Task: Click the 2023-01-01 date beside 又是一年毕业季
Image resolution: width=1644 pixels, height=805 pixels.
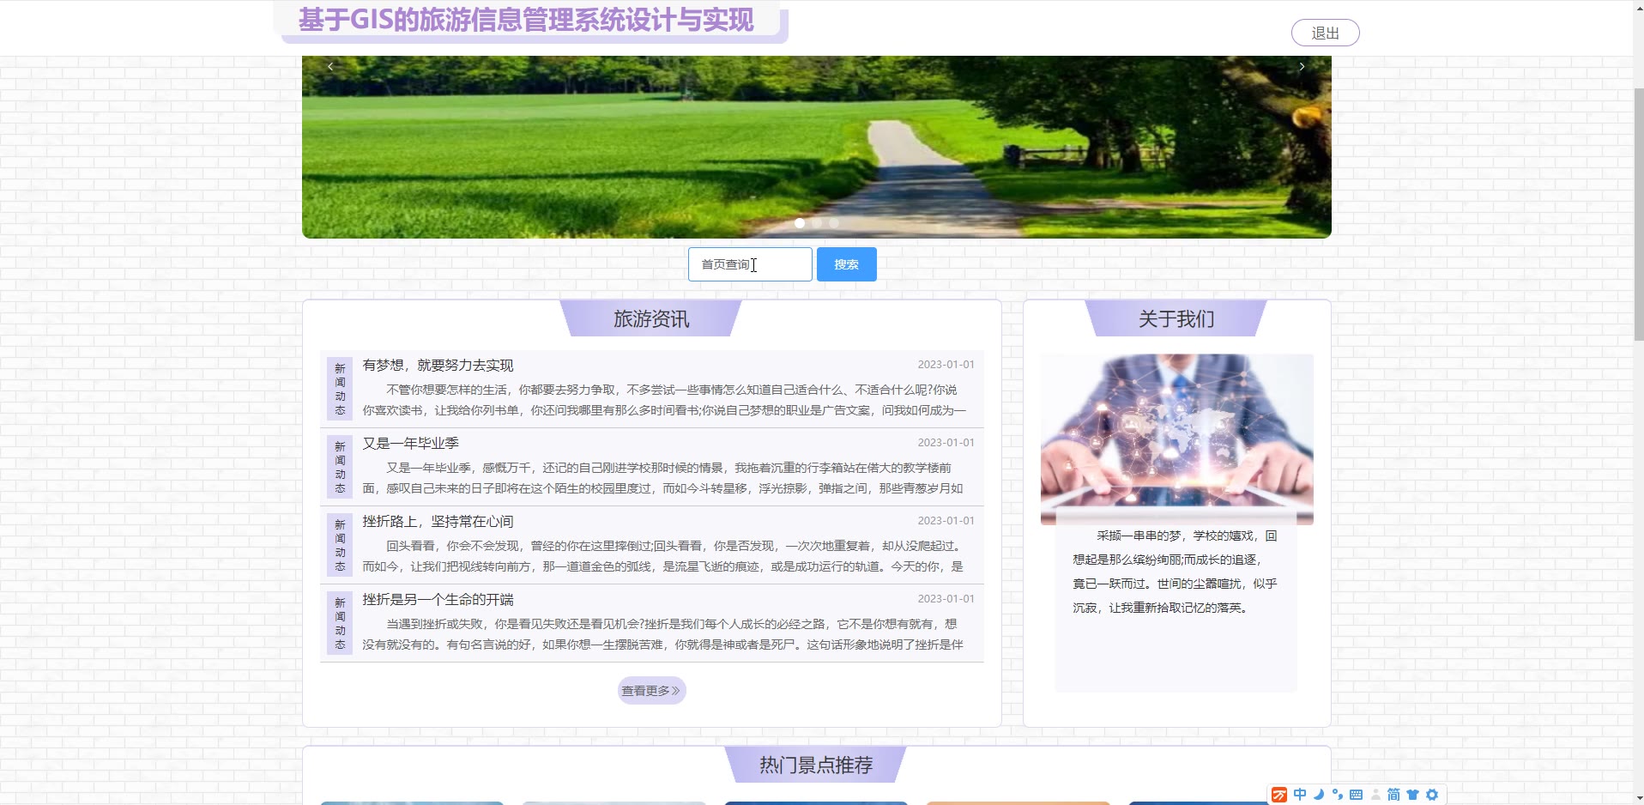Action: point(946,443)
